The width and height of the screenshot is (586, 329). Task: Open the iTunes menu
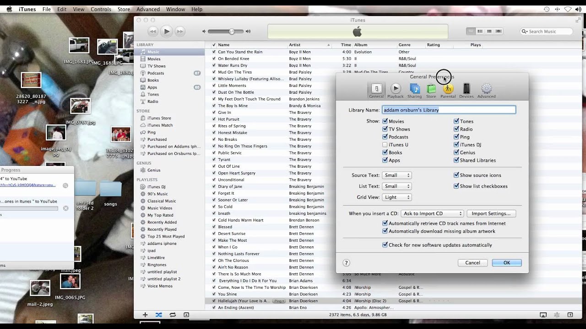[27, 9]
